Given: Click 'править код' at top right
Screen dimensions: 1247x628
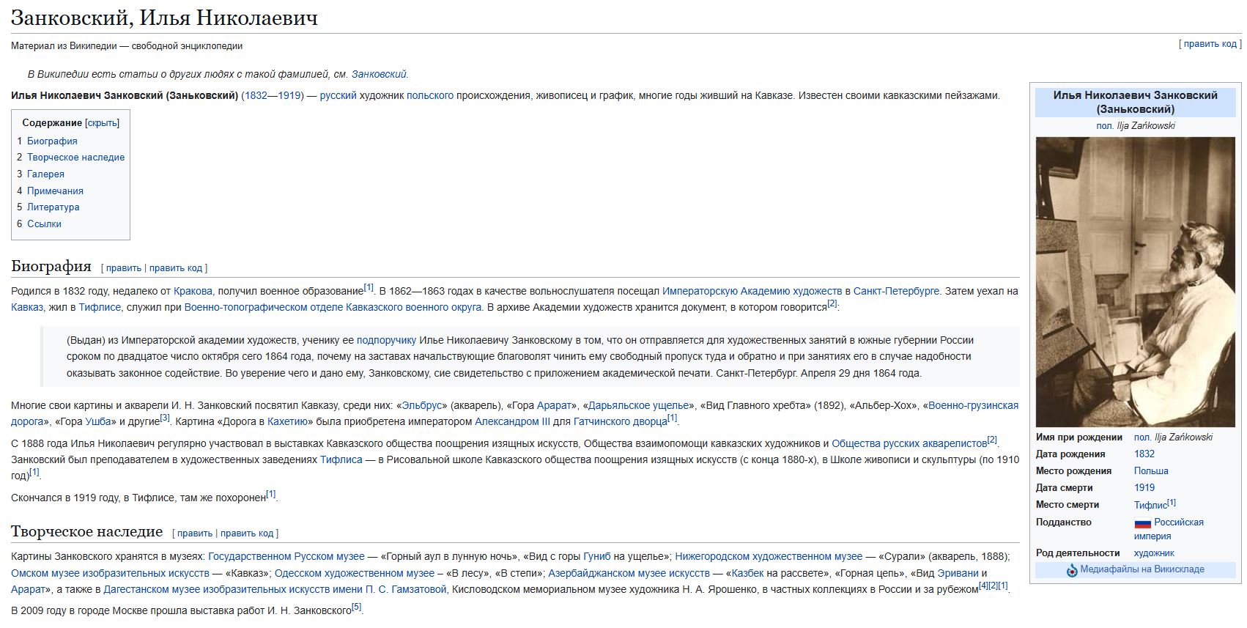Looking at the screenshot, I should [x=1210, y=44].
